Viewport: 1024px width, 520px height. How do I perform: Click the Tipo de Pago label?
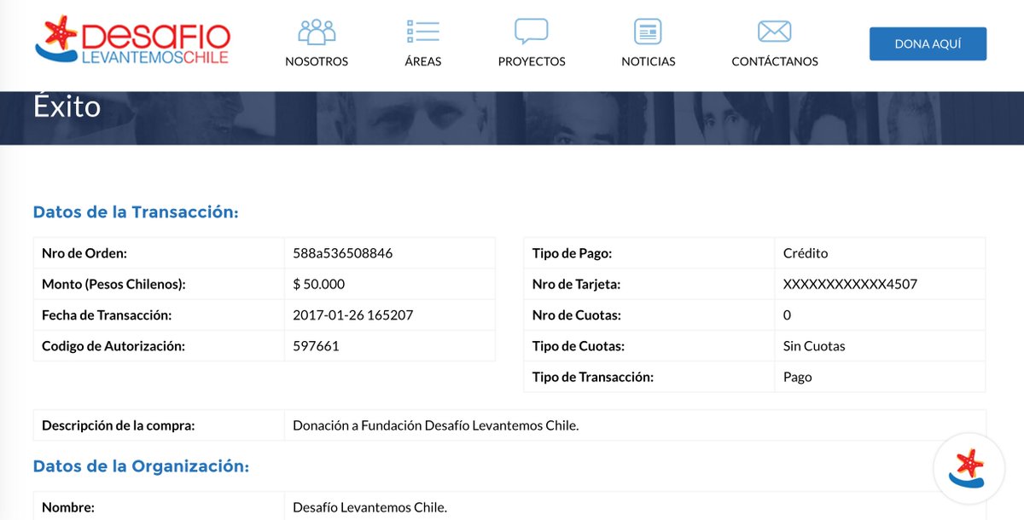[573, 253]
